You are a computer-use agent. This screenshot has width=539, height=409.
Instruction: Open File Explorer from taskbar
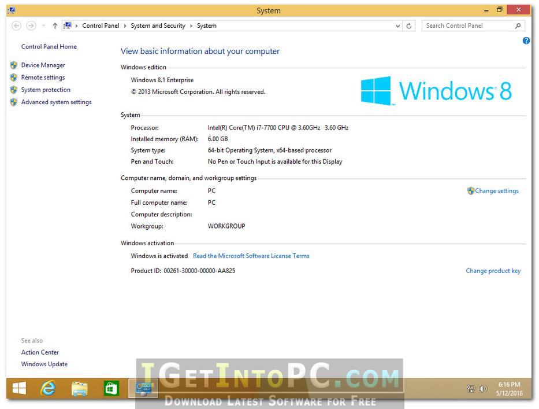pos(80,389)
